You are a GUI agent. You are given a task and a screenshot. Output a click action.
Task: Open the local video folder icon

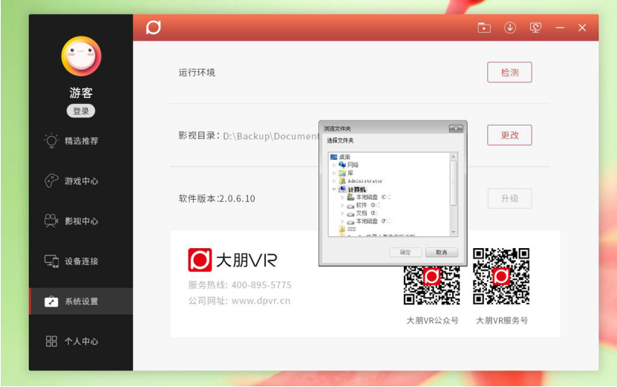click(484, 27)
